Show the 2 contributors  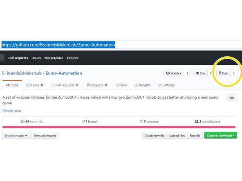pyautogui.click(x=207, y=121)
